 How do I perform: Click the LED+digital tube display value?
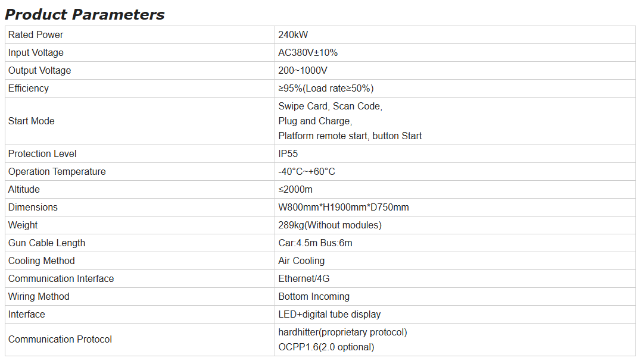329,315
